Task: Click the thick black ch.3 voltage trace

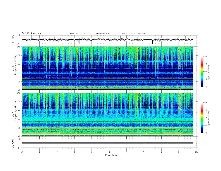Action: click(x=107, y=143)
